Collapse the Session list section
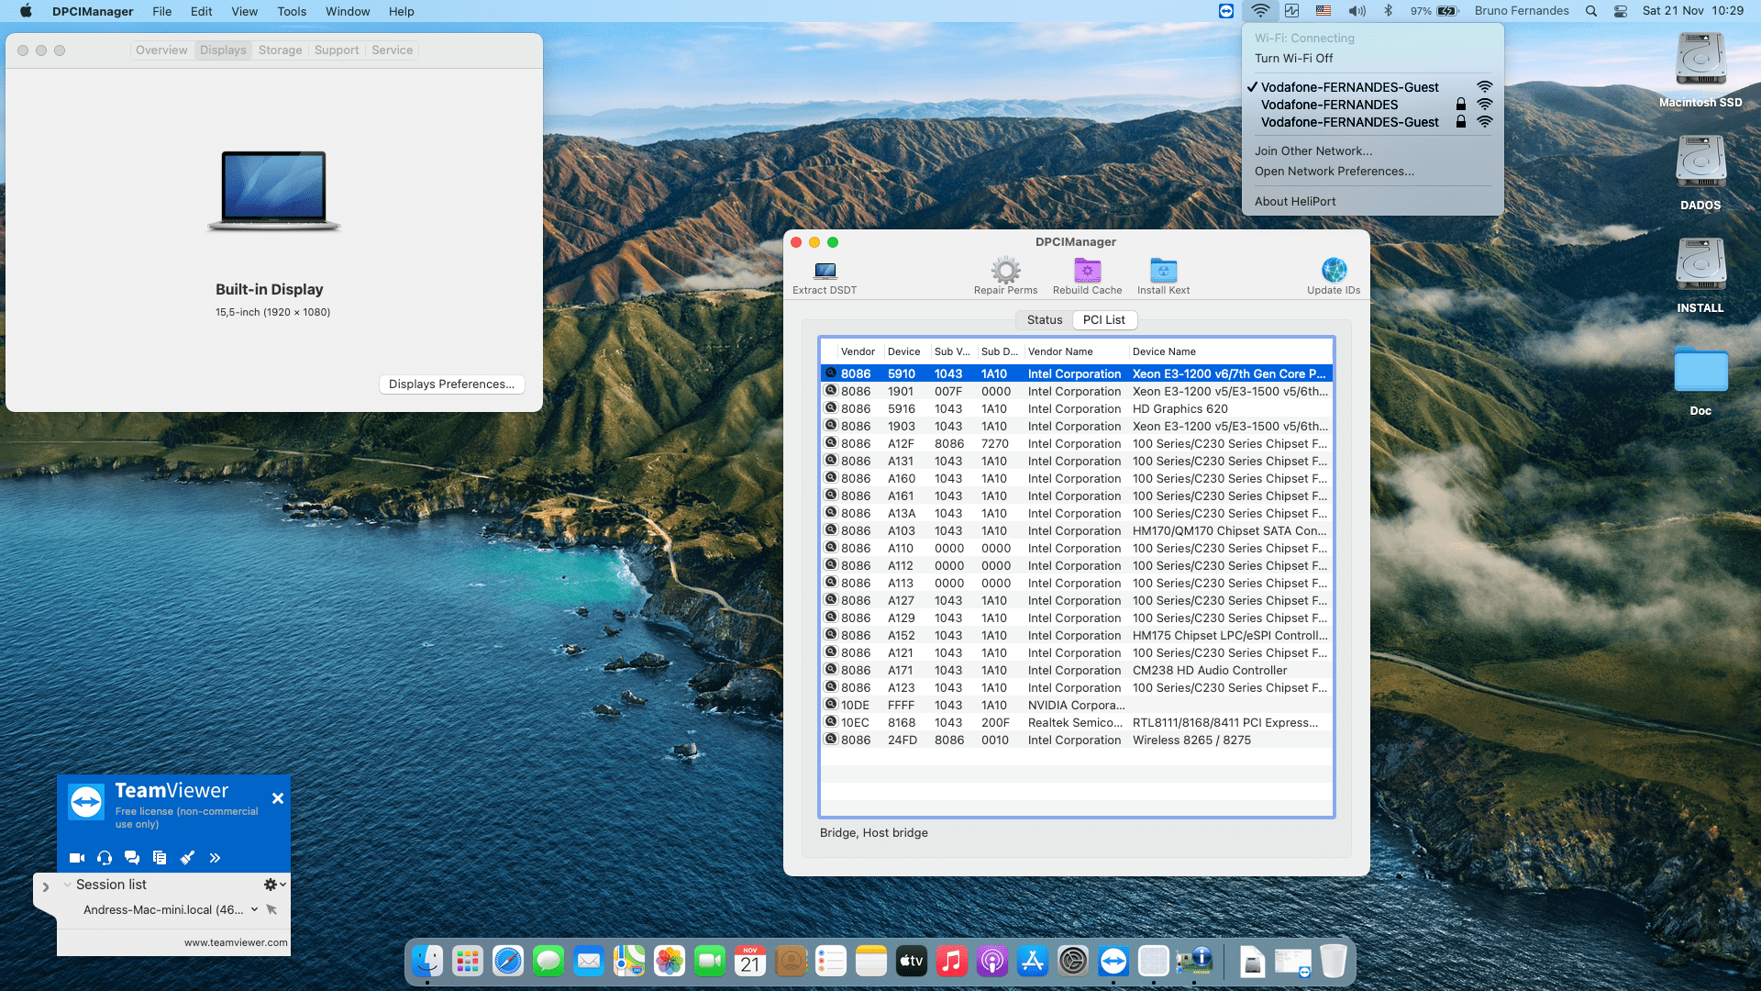The image size is (1761, 991). pos(67,885)
